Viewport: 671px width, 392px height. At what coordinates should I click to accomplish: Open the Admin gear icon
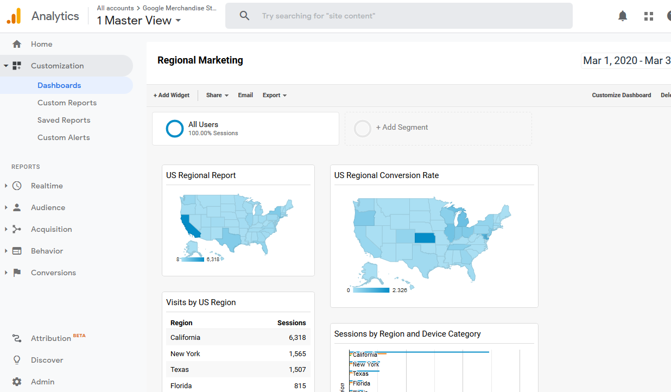click(x=17, y=382)
